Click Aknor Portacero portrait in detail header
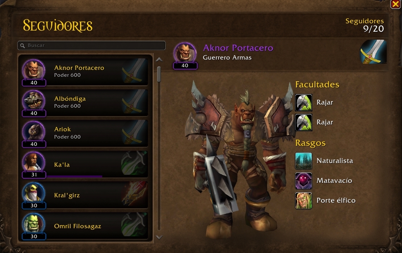Viewport: 402px width, 253px height. point(185,53)
